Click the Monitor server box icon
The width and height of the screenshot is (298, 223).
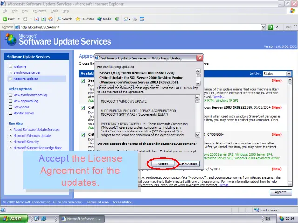[10, 113]
